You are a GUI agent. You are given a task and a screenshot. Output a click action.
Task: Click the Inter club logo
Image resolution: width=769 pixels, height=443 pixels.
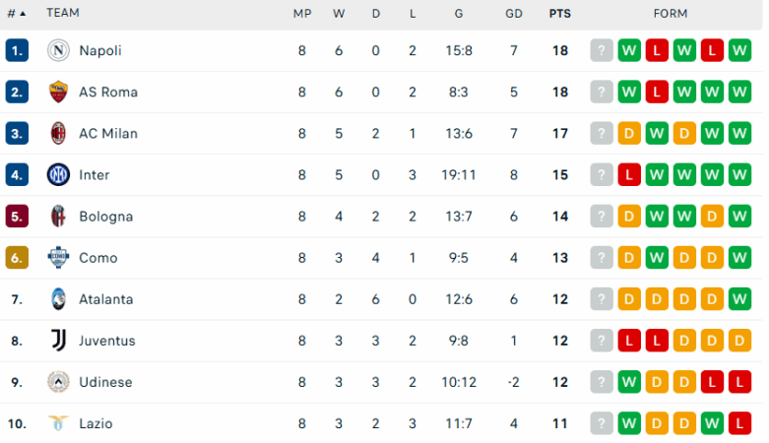tap(58, 175)
